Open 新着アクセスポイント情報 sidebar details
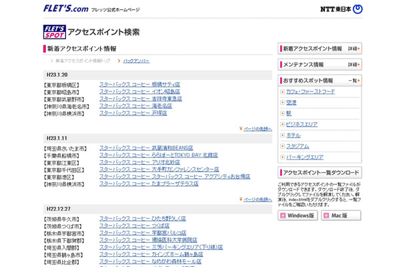The image size is (407, 267). click(x=354, y=49)
